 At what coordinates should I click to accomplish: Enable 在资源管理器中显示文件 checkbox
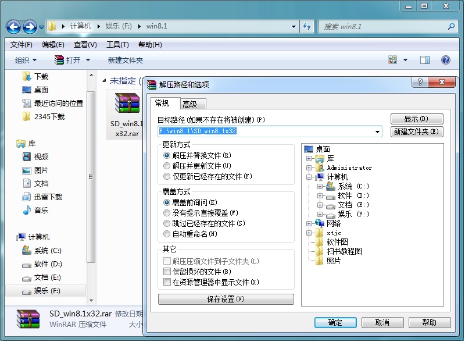[167, 282]
